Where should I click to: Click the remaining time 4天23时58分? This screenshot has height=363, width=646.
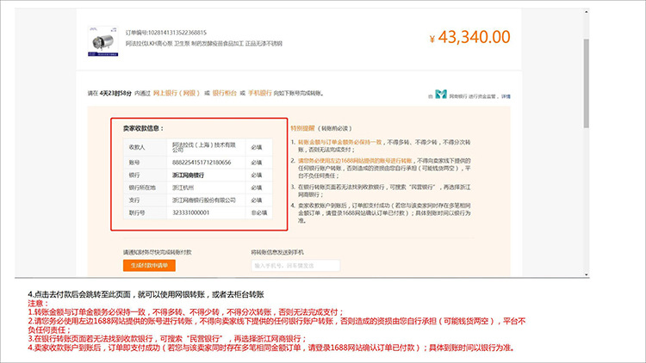click(115, 94)
